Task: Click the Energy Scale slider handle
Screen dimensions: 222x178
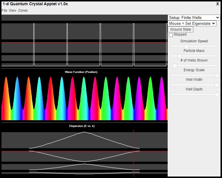Action: click(x=217, y=75)
